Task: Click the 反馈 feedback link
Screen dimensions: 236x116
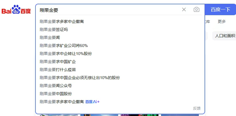Action: [x=197, y=108]
